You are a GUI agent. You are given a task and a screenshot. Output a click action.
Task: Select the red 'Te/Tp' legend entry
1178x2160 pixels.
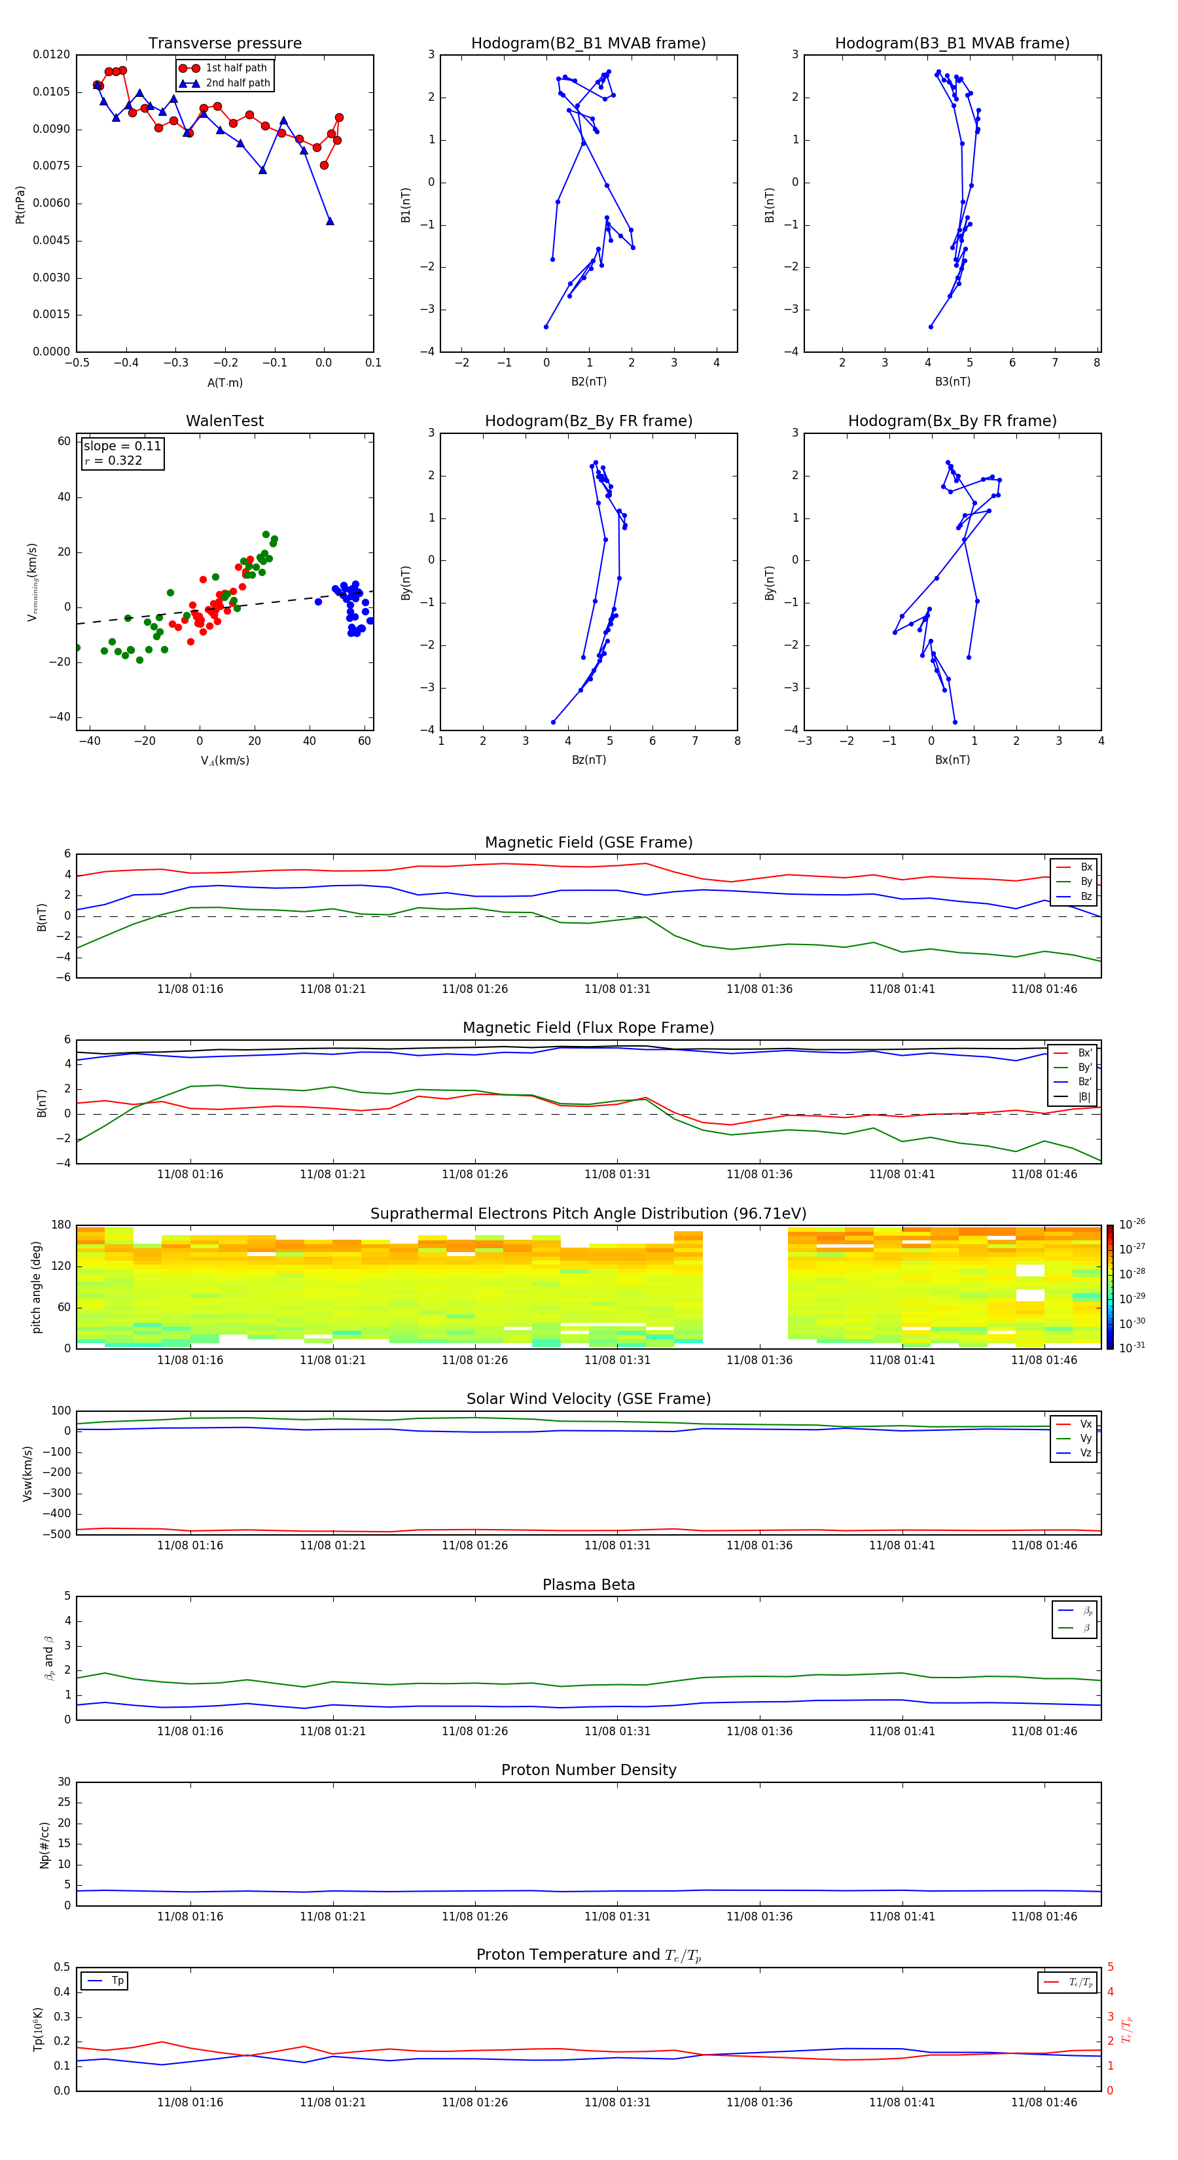click(x=1069, y=1983)
